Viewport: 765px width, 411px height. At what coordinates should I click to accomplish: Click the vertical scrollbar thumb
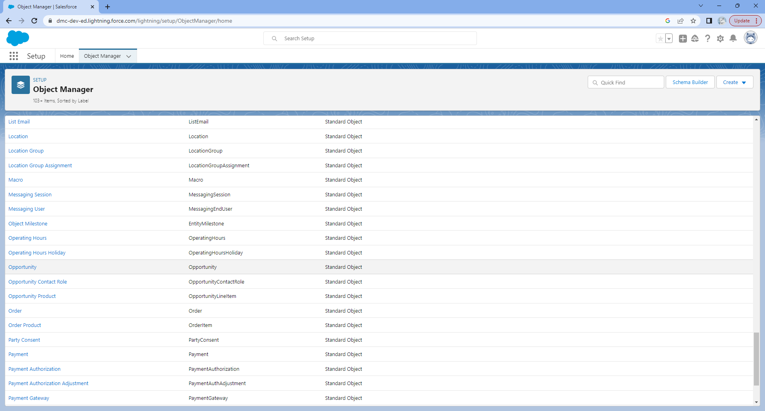tap(756, 358)
